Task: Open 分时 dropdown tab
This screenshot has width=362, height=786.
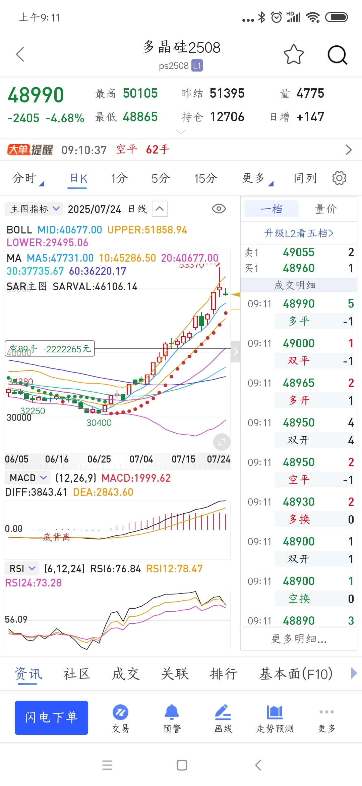Action: (x=27, y=178)
